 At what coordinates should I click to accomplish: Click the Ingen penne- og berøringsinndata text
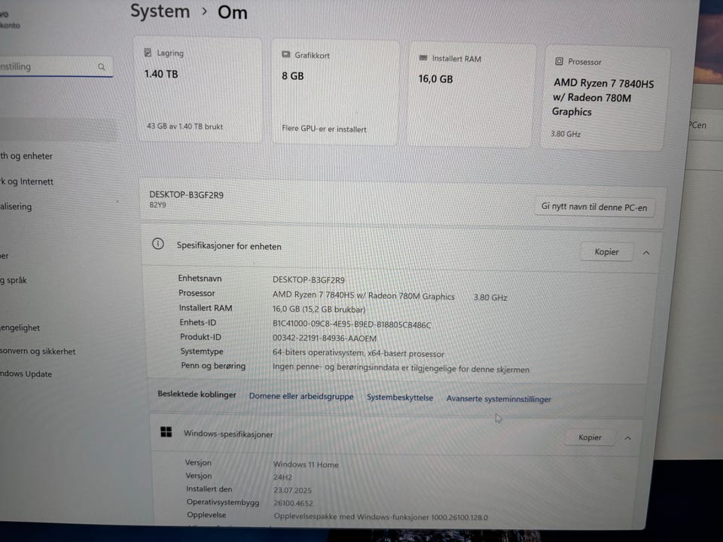(x=401, y=368)
